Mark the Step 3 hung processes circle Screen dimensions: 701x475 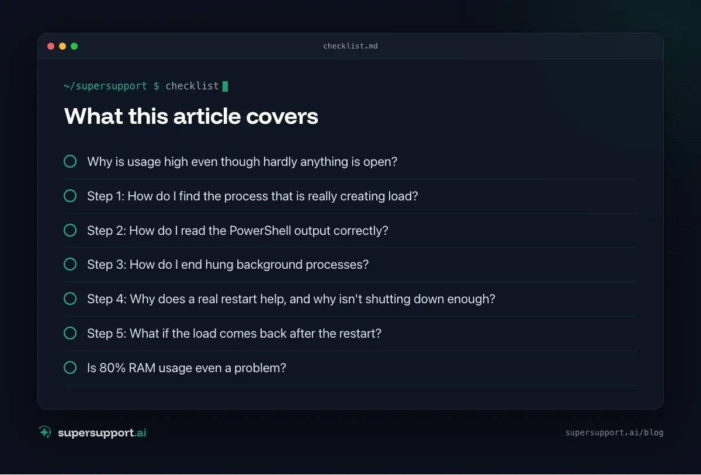click(70, 264)
